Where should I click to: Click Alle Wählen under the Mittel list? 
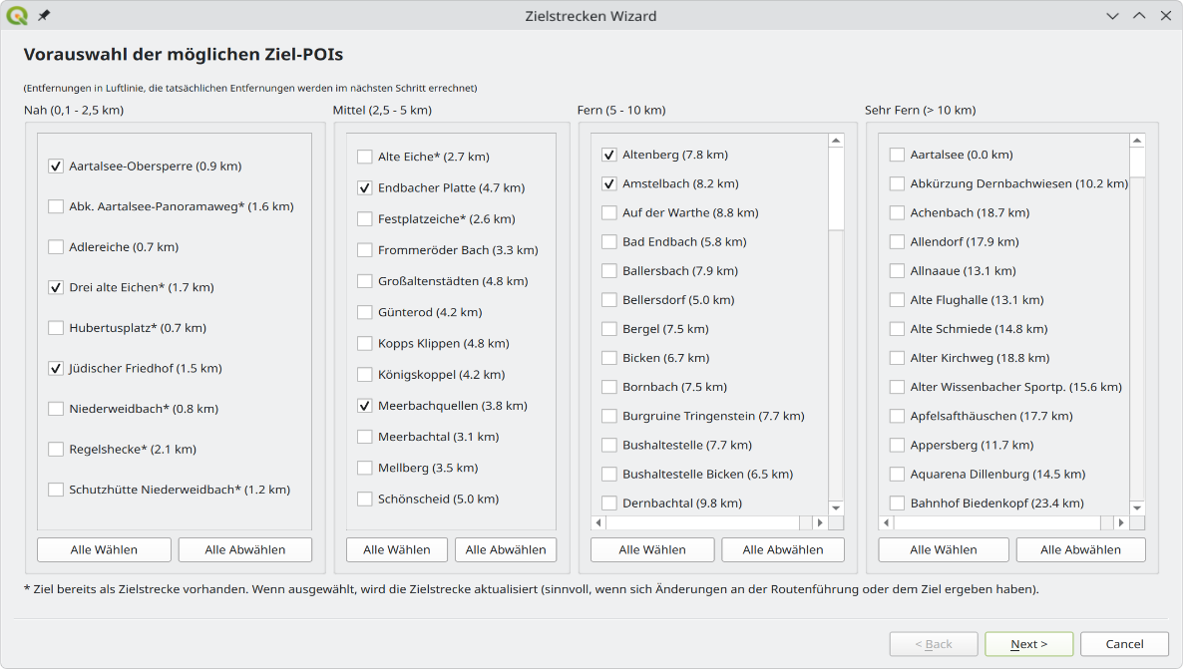397,549
